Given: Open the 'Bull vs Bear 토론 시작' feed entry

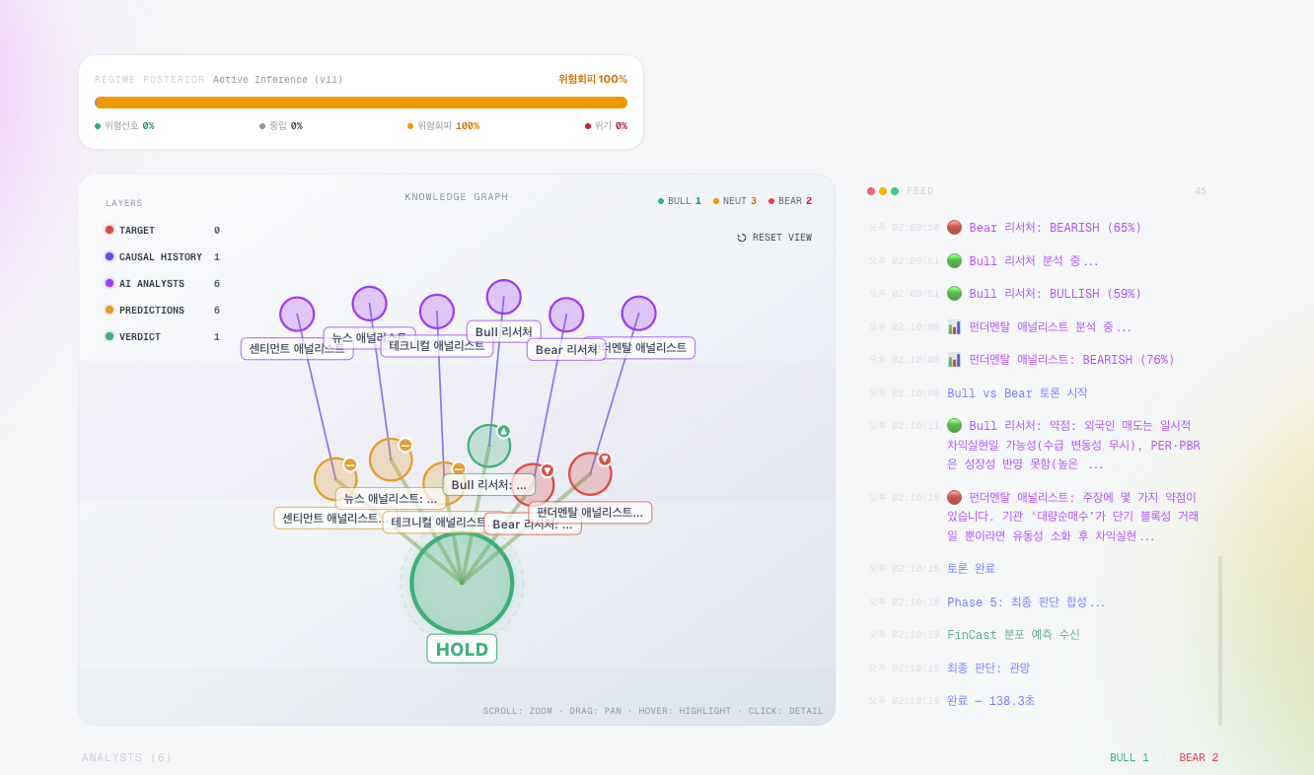Looking at the screenshot, I should (x=1017, y=393).
